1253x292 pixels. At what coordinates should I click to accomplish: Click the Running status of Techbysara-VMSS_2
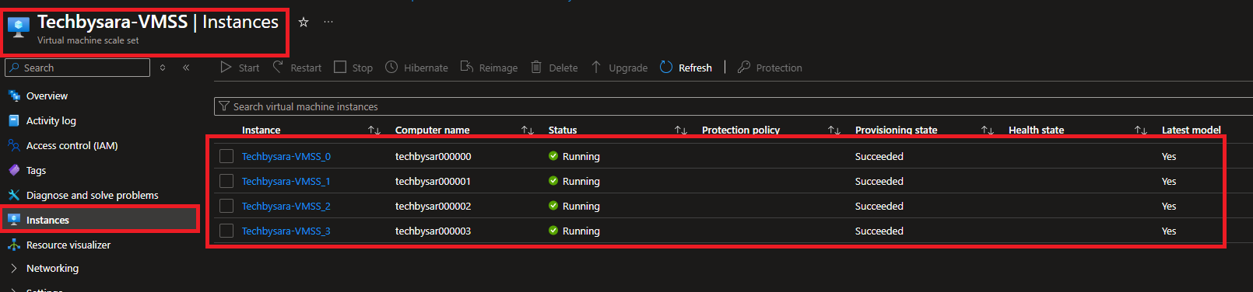pos(574,206)
